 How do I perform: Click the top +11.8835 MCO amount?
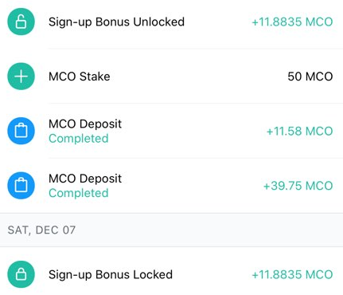tap(292, 22)
